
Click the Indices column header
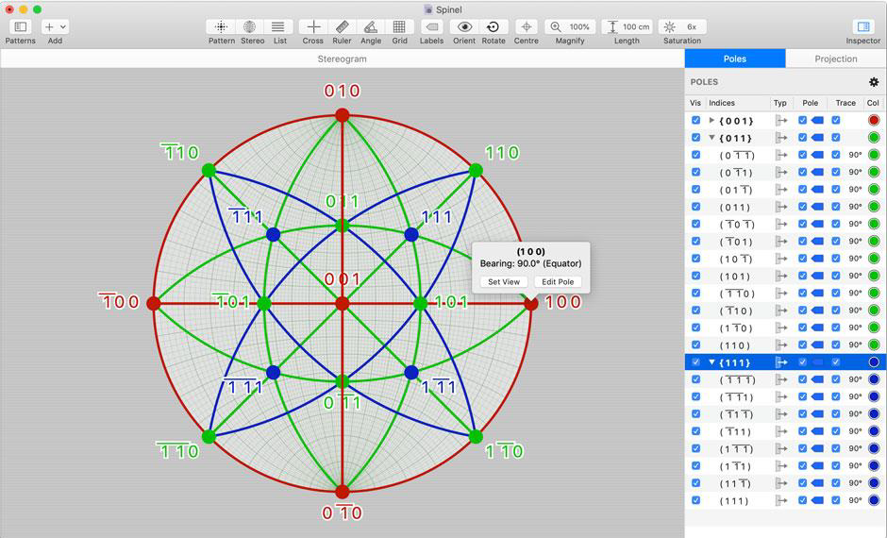coord(722,103)
